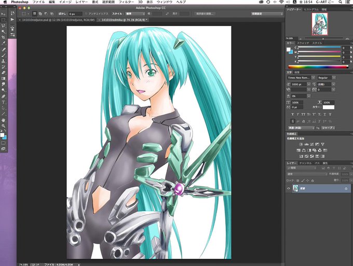
Task: Open text カラー white swatch
Action: coord(329,107)
